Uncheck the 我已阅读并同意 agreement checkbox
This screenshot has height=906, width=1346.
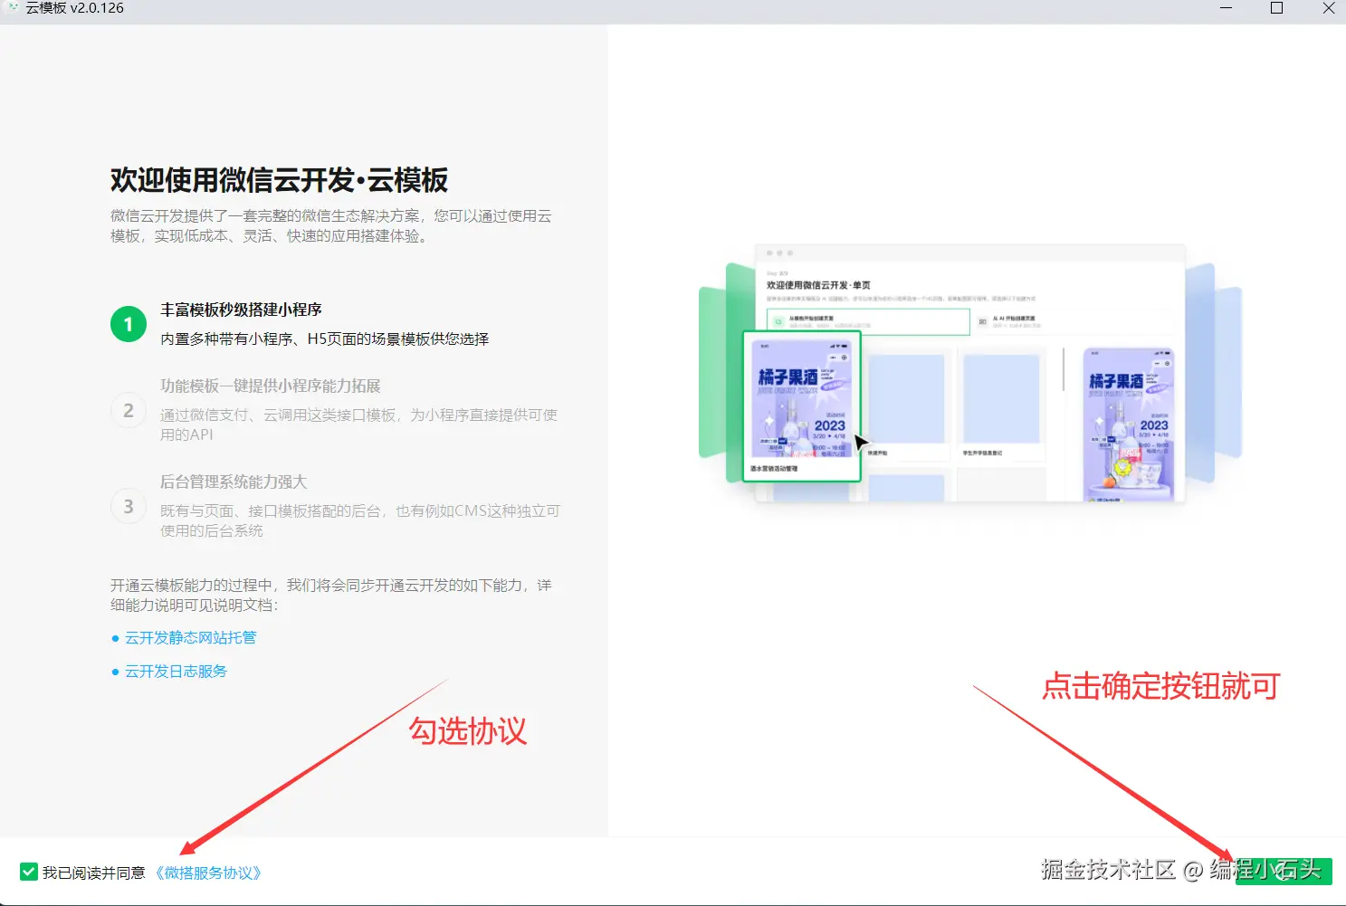click(x=29, y=873)
